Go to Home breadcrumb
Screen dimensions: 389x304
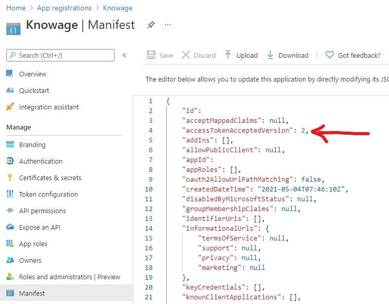16,8
